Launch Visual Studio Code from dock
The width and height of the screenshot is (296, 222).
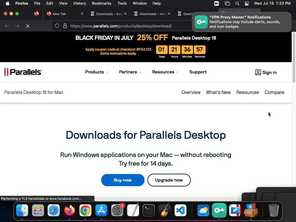tap(180, 210)
